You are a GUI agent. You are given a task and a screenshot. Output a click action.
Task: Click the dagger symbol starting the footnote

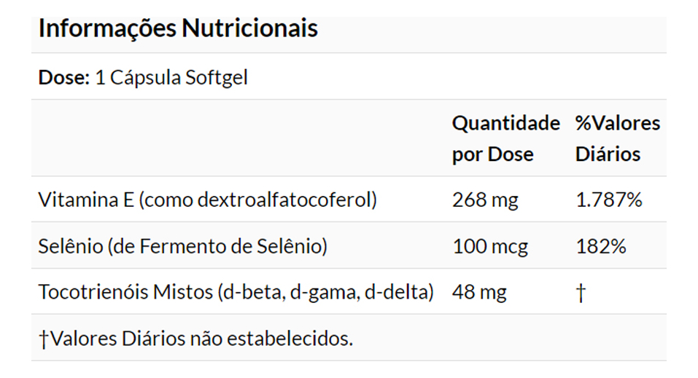(x=43, y=339)
